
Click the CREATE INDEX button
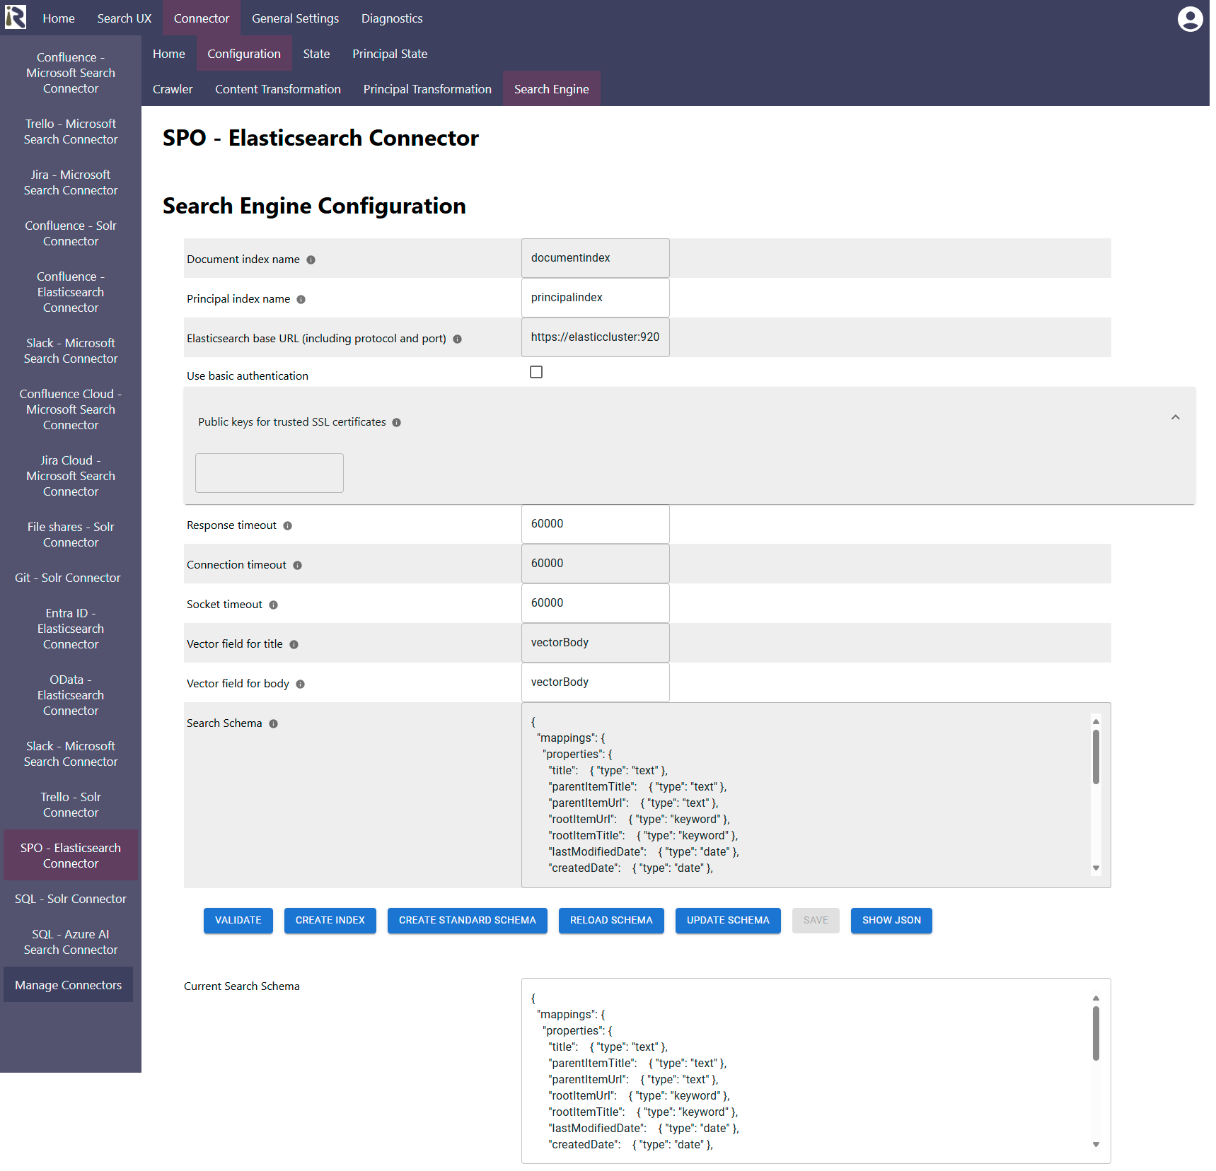tap(330, 921)
